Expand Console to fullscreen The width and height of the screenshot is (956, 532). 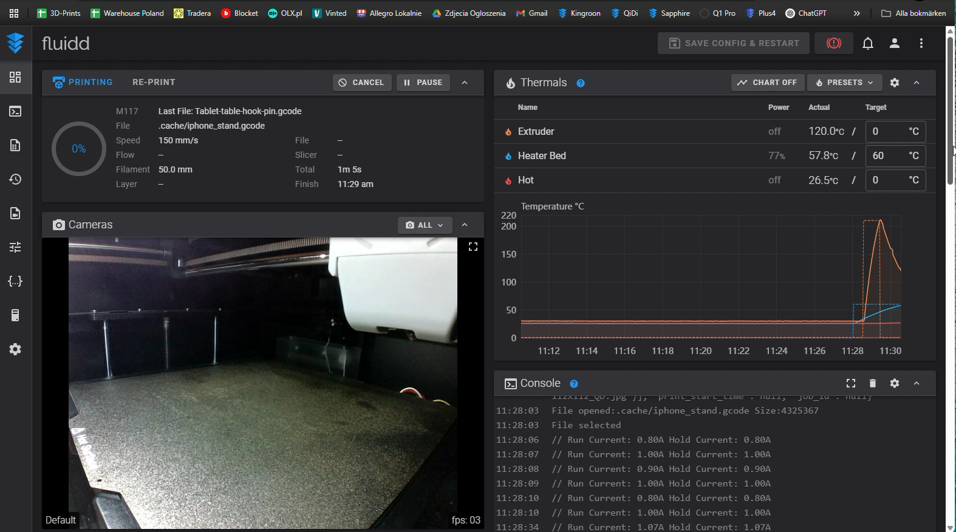(851, 383)
